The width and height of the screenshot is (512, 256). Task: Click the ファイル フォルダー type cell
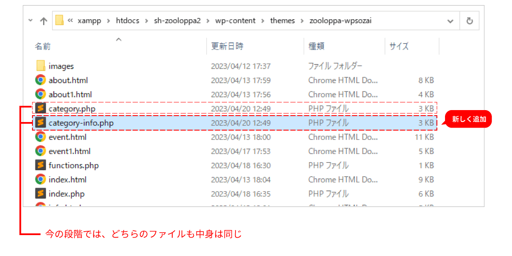click(335, 66)
